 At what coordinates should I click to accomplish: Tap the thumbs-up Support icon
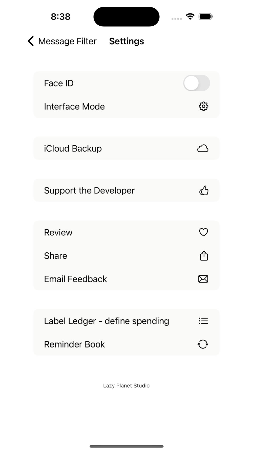pos(204,190)
